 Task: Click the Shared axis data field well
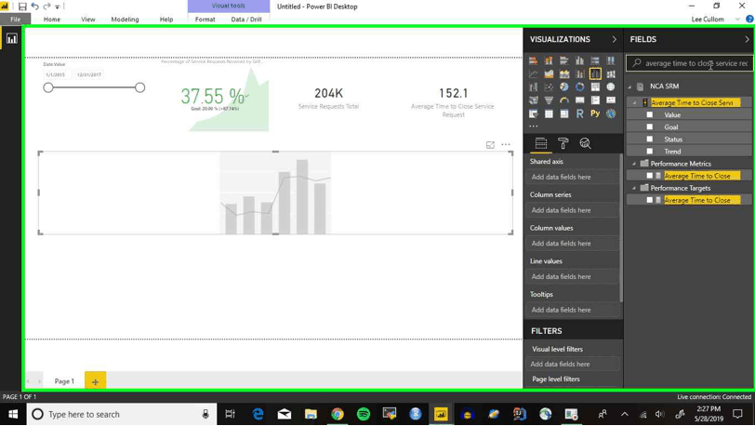click(573, 177)
